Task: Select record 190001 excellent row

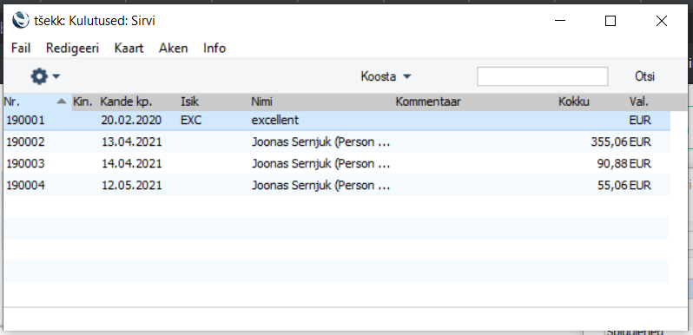Action: coord(337,121)
